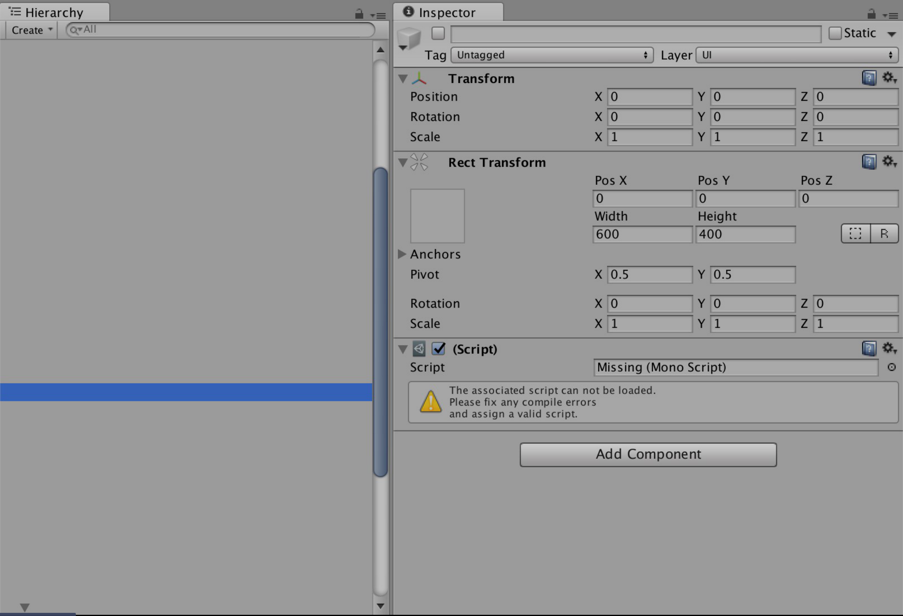This screenshot has height=616, width=903.
Task: Click the Hierarchy search magnifier icon
Action: click(x=75, y=29)
